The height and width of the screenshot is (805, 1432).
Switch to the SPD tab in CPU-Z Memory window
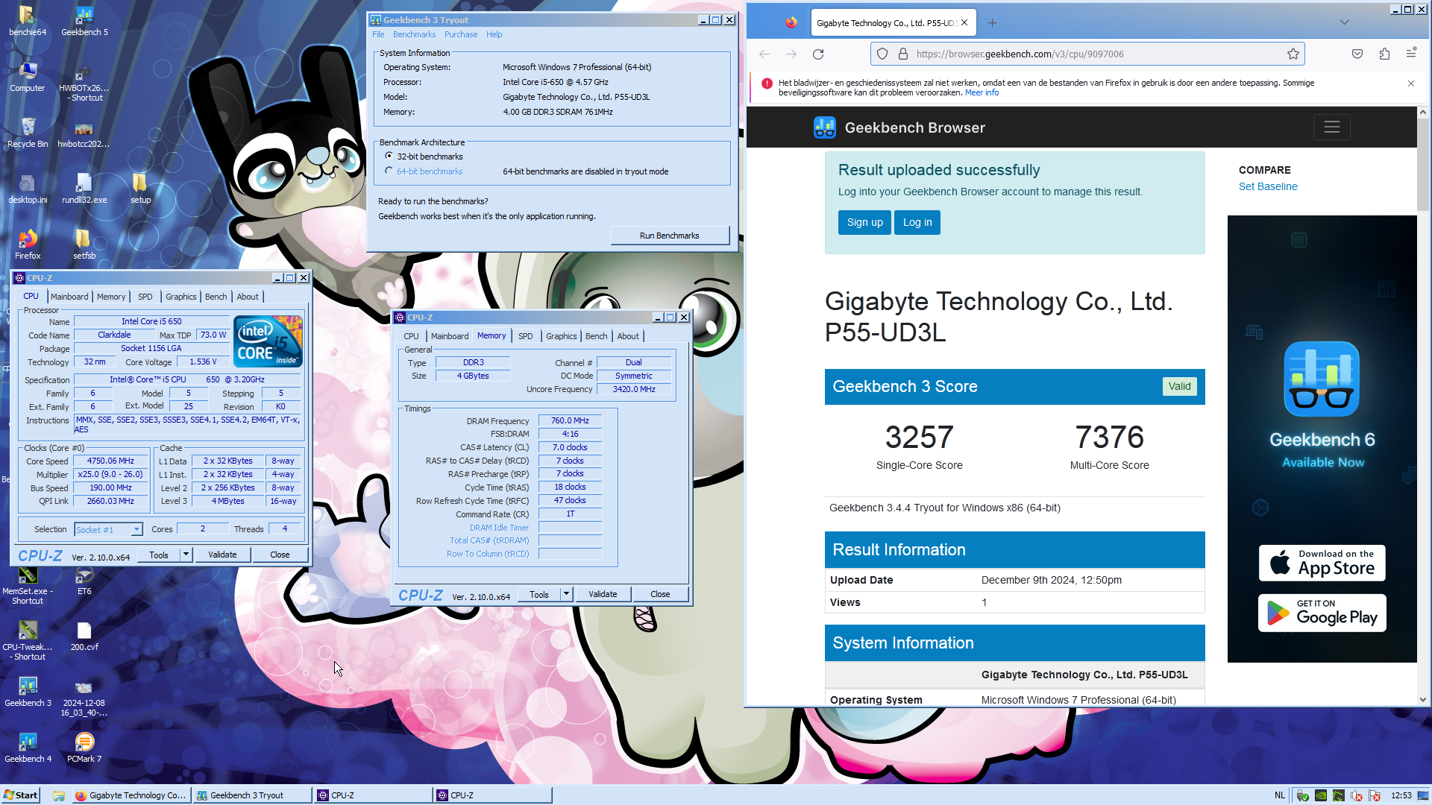525,336
